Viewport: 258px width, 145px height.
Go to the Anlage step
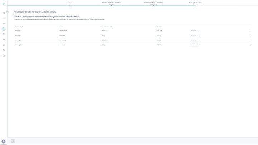coord(70,3)
